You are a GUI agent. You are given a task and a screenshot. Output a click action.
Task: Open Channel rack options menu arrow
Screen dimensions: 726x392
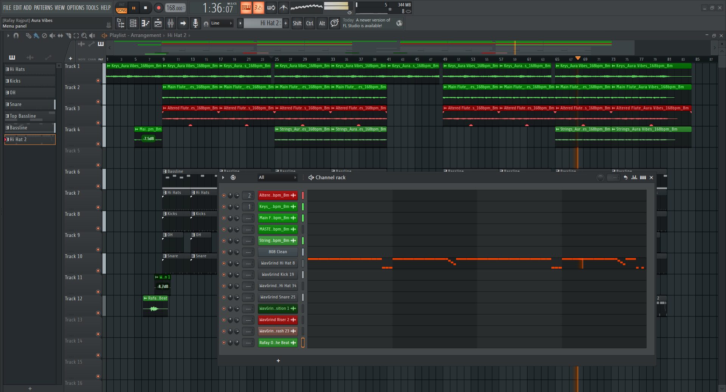(223, 178)
